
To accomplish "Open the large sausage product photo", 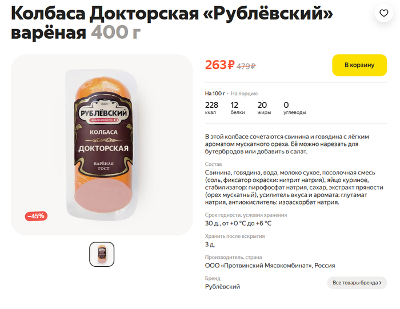I will (102, 145).
